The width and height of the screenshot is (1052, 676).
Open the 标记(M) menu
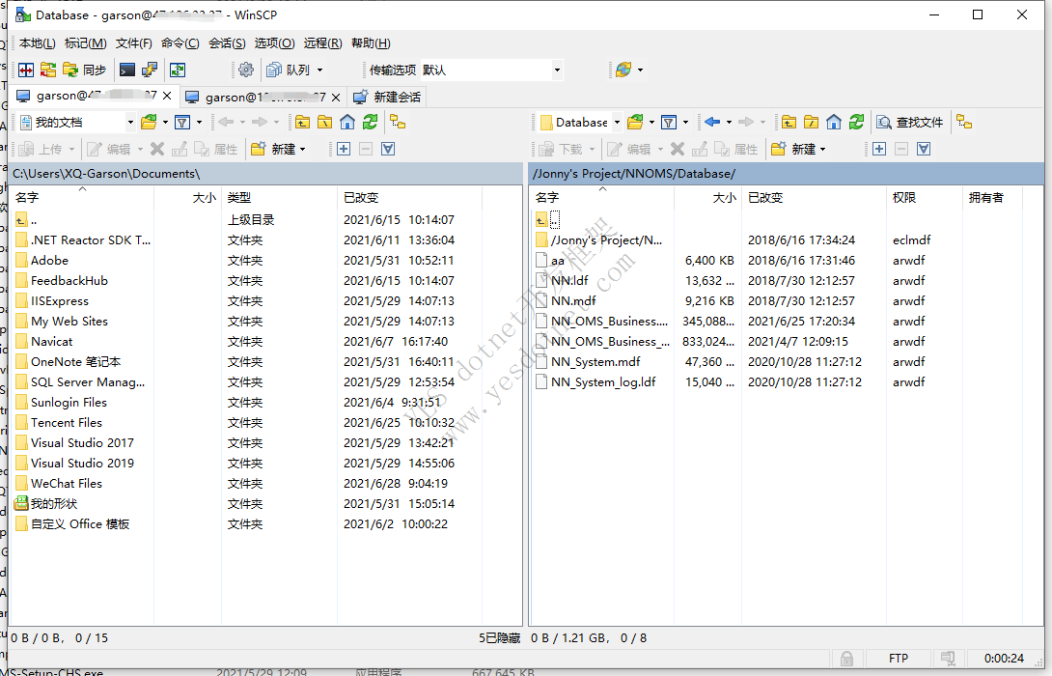click(x=85, y=42)
